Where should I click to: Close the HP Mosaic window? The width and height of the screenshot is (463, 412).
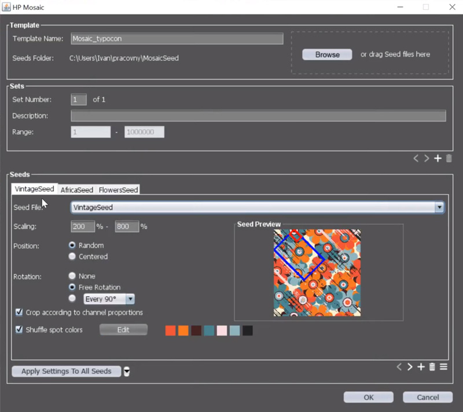coord(452,7)
